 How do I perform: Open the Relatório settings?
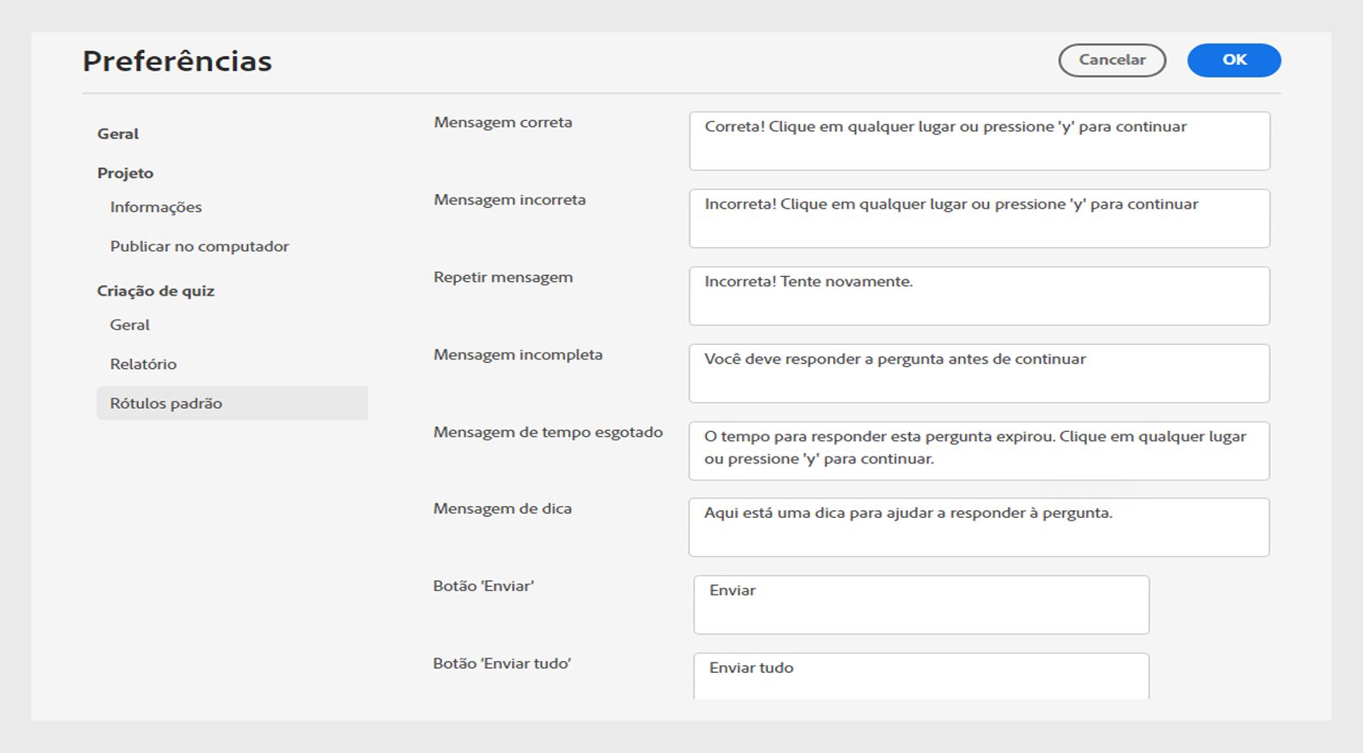[143, 364]
